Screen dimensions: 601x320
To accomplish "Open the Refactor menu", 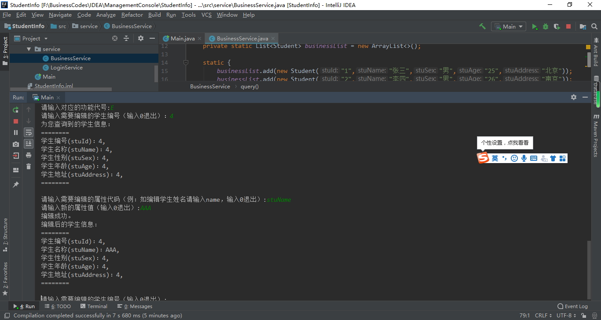I will 132,15.
